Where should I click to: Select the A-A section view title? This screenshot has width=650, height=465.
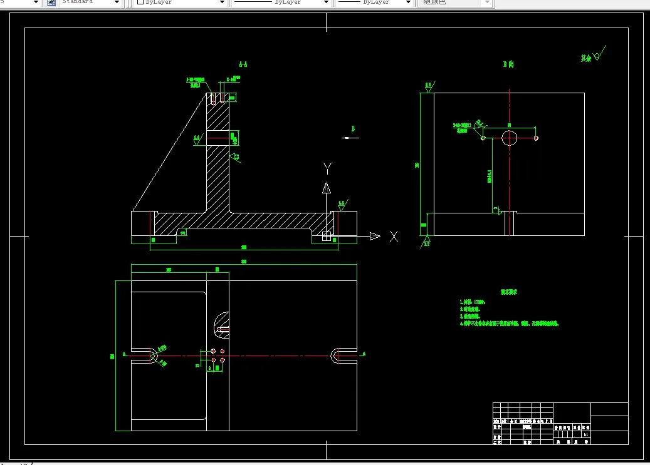243,64
